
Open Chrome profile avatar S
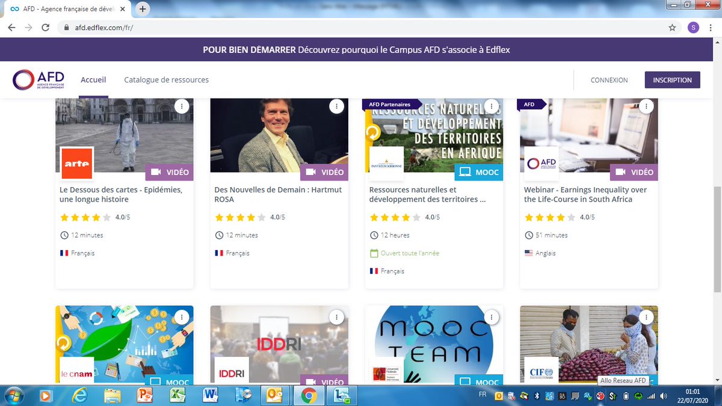[693, 28]
